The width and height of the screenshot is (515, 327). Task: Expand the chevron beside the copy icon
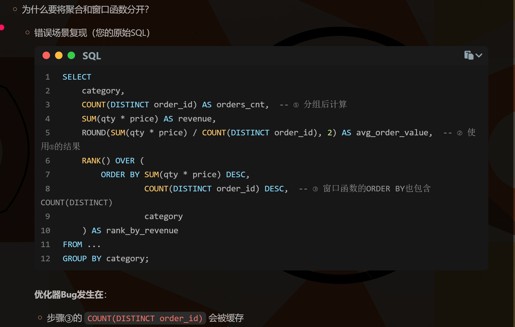(x=479, y=55)
